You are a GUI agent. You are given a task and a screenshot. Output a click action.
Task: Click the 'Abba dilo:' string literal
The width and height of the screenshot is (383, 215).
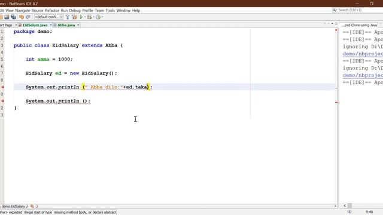(104, 87)
